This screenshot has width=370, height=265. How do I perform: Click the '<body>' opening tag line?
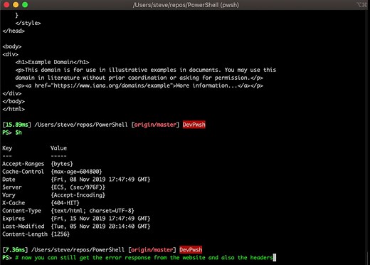(x=12, y=46)
